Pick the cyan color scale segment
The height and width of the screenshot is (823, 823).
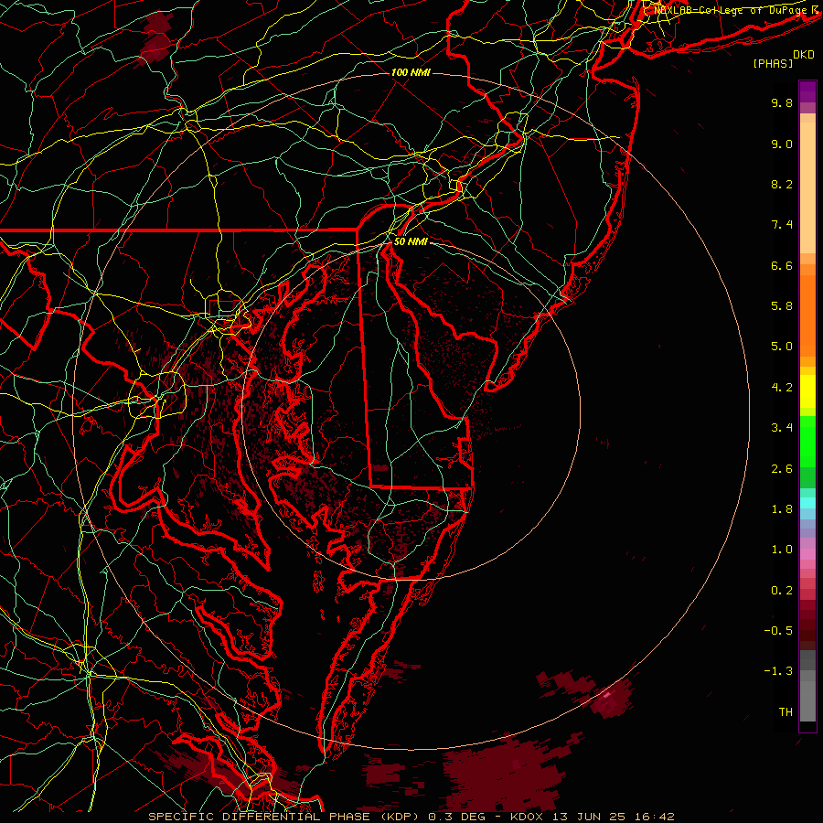pos(807,503)
